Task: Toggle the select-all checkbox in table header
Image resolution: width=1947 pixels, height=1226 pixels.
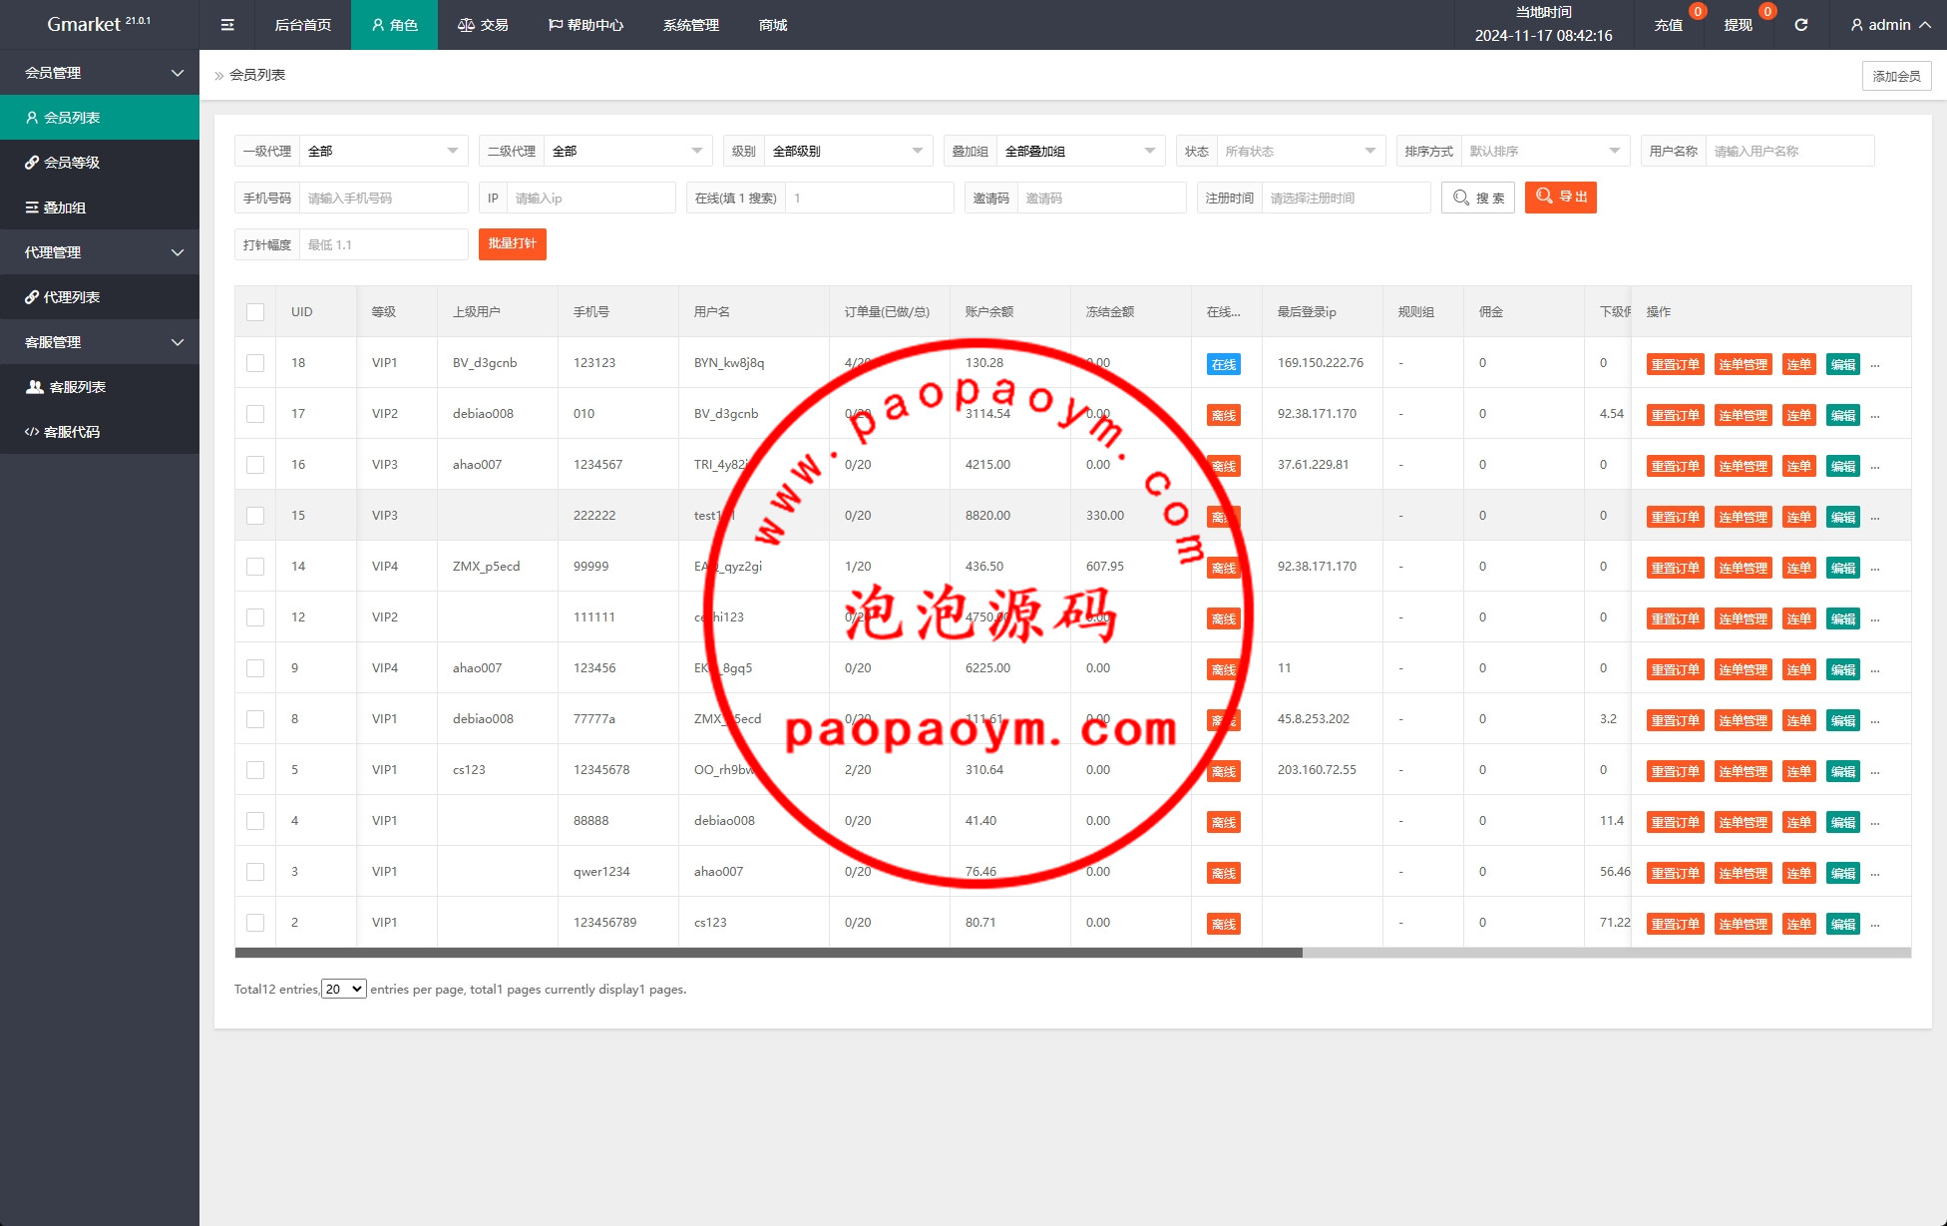Action: (x=255, y=312)
